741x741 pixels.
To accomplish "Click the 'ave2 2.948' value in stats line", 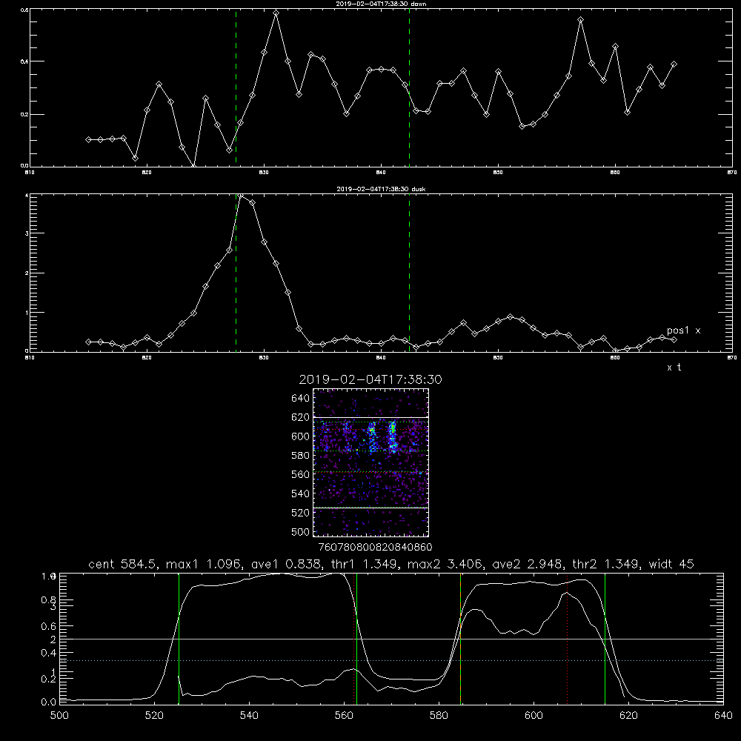I will [x=528, y=564].
